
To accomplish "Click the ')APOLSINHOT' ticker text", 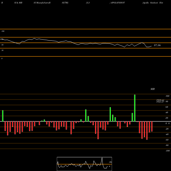I will 117,3.
